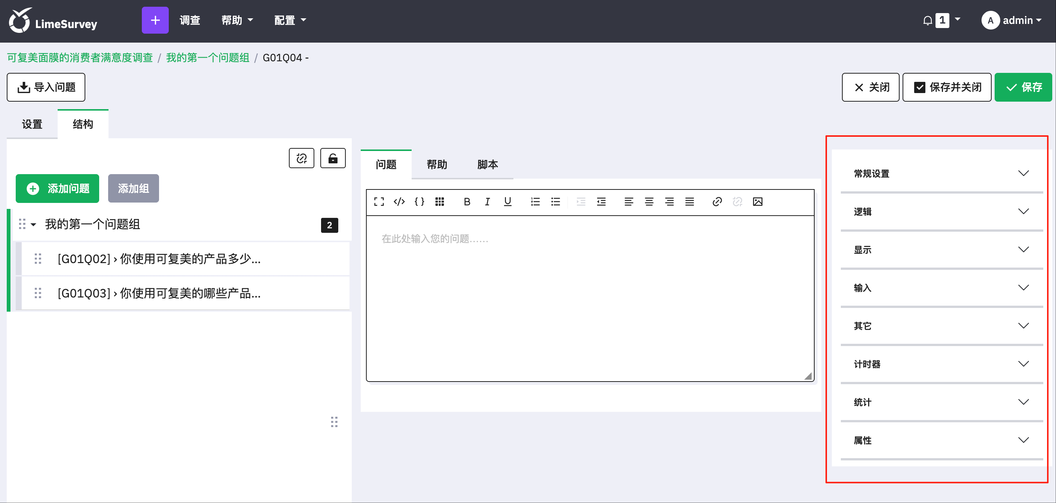The width and height of the screenshot is (1056, 503).
Task: Click the 保存并关闭 button
Action: [947, 87]
